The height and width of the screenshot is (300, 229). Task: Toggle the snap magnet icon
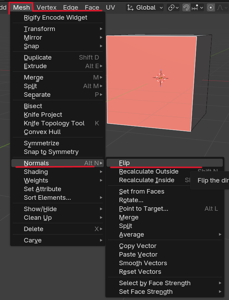point(186,8)
